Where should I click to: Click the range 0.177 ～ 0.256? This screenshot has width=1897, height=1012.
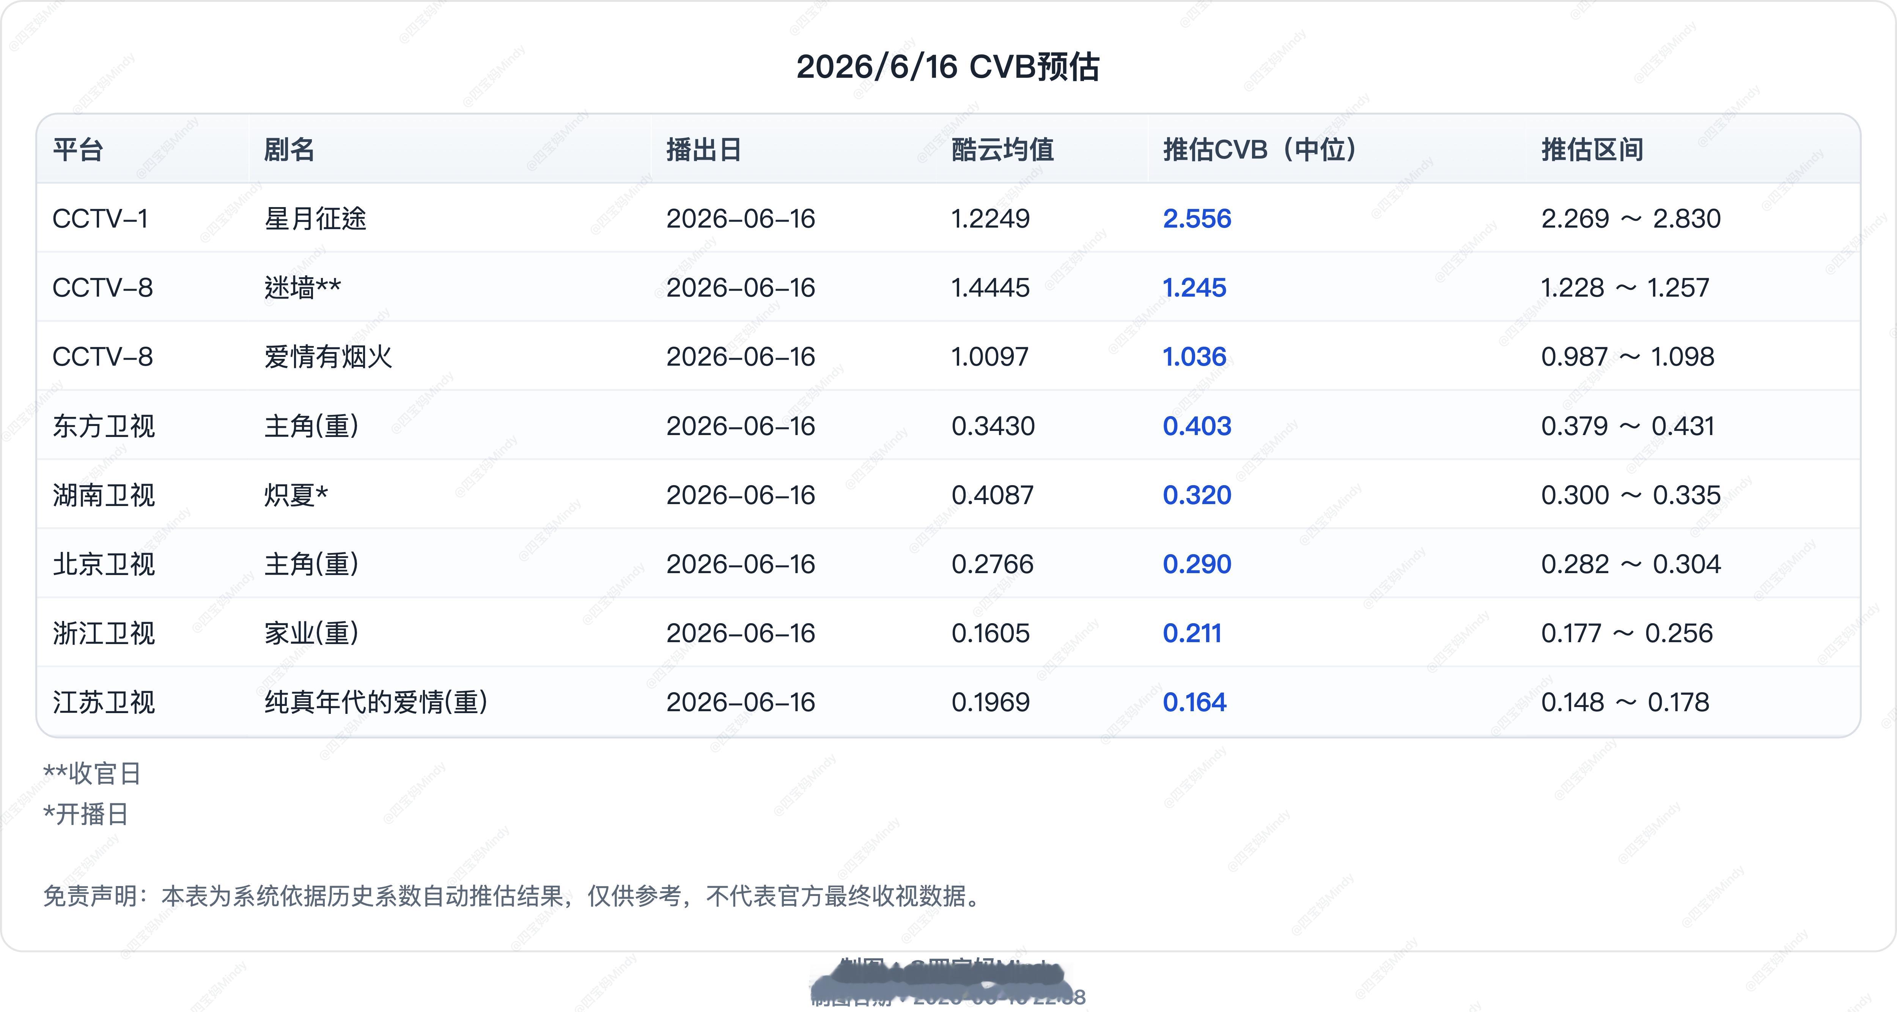[1628, 634]
